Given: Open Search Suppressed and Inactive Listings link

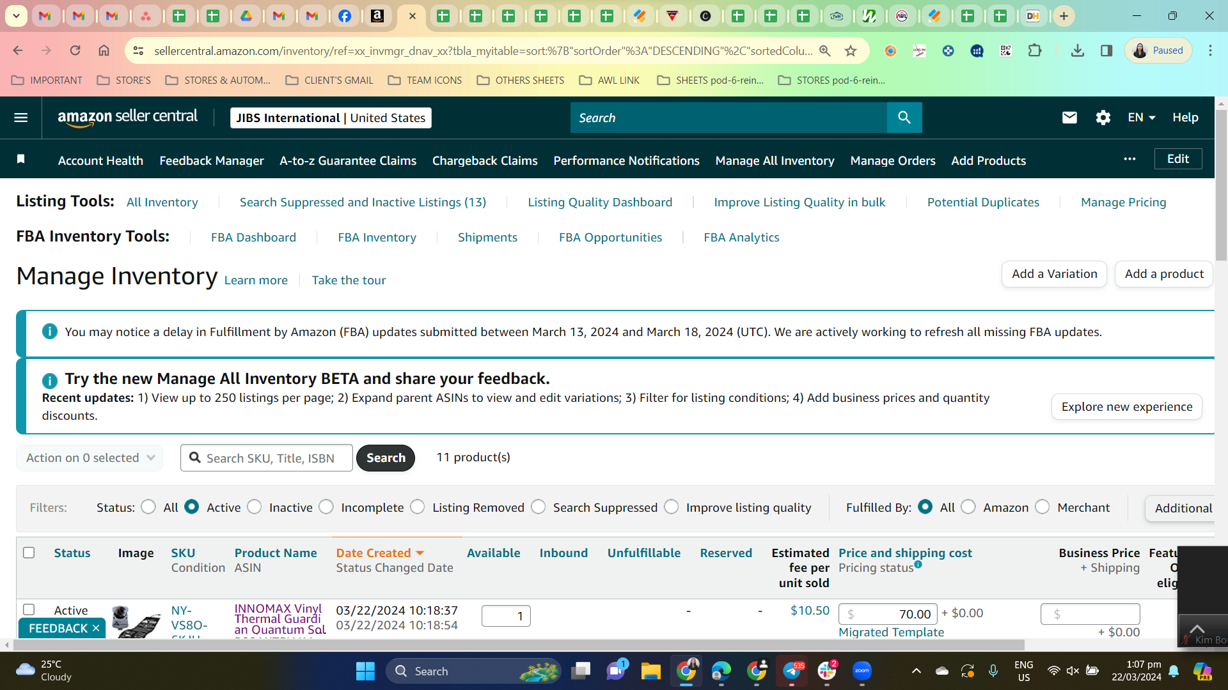Looking at the screenshot, I should tap(363, 203).
